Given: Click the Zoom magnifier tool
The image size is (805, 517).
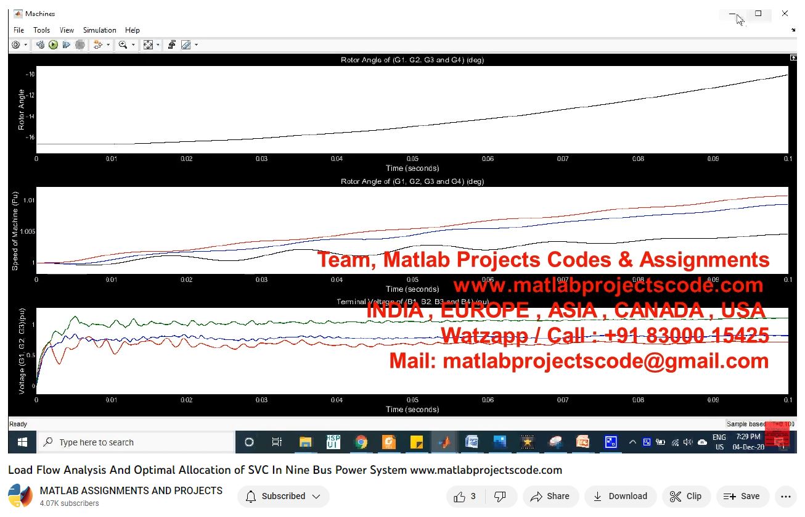Looking at the screenshot, I should pyautogui.click(x=123, y=45).
